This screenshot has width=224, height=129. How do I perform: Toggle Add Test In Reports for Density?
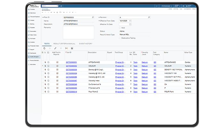[57, 69]
